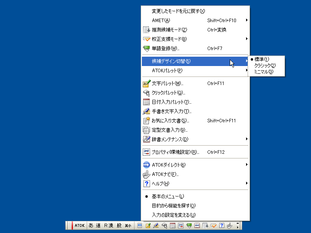The width and height of the screenshot is (311, 233).
Task: Click the properties settings icon on ATOK toolbar
Action: click(181, 226)
